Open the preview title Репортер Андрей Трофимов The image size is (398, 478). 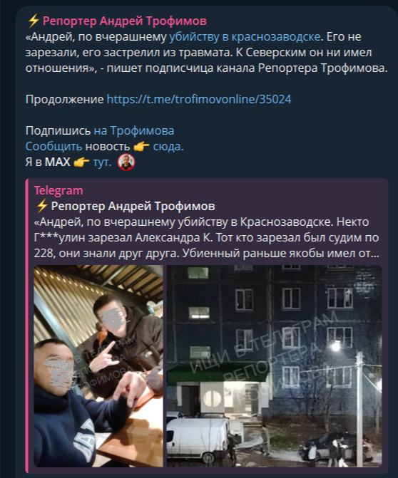(133, 206)
